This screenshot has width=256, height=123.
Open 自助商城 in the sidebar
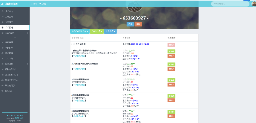click(15, 42)
